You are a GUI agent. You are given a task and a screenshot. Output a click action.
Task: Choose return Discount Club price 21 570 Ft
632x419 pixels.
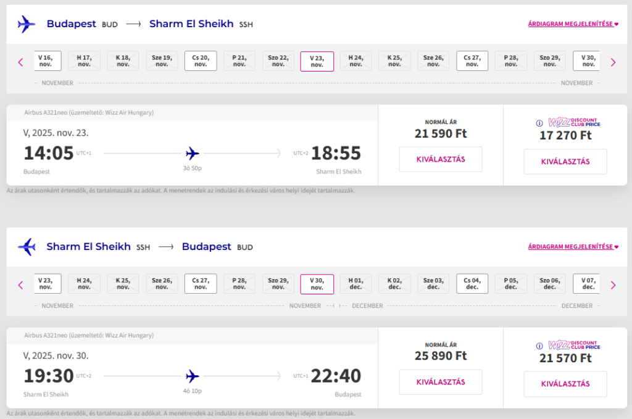pos(565,384)
